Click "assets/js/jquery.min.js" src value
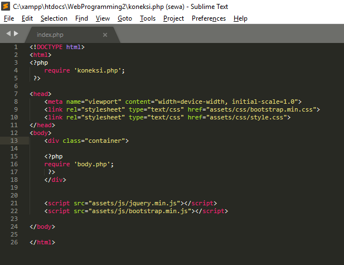 [x=134, y=203]
